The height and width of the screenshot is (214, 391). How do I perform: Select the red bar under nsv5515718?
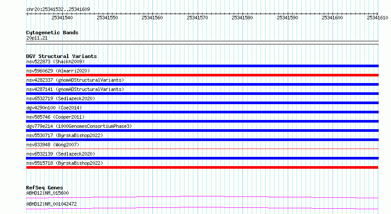[202, 167]
